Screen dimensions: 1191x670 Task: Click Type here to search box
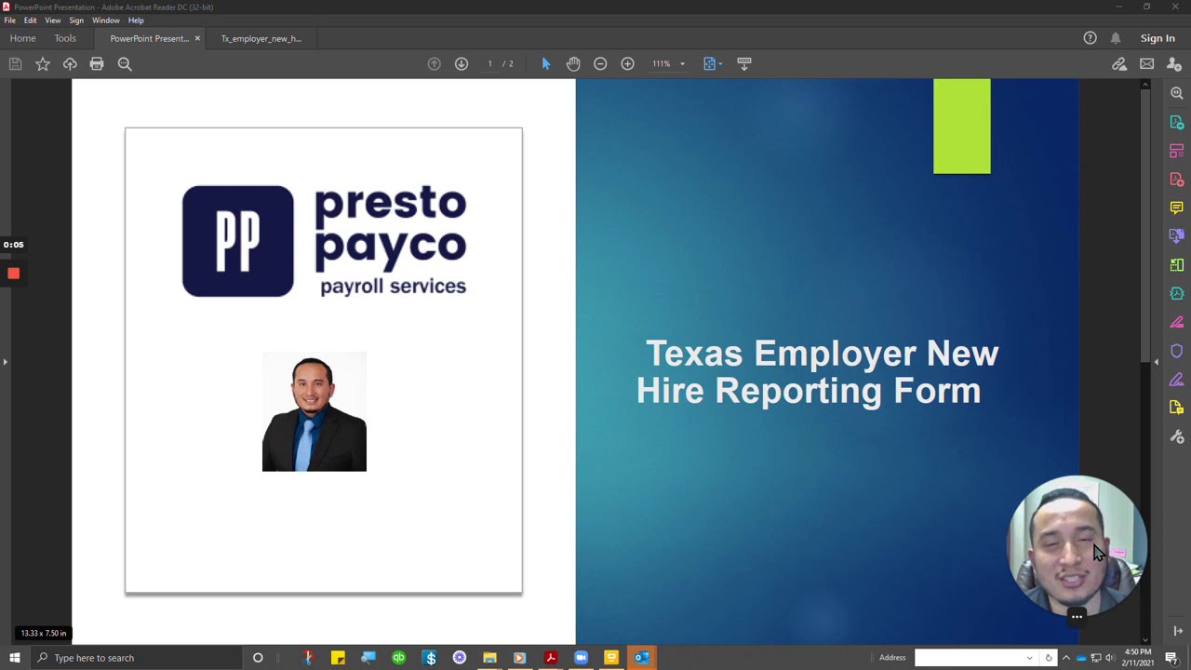[136, 658]
